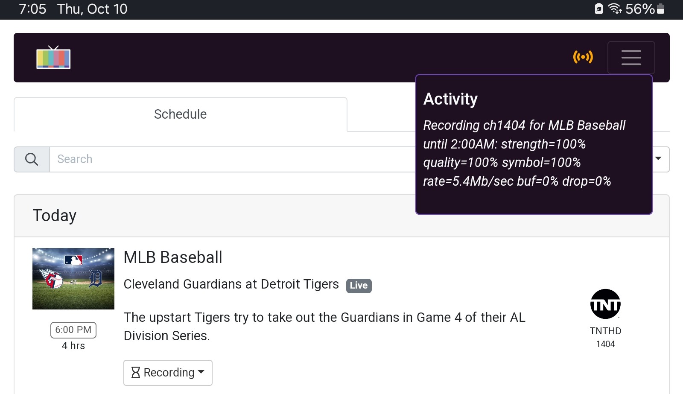
Task: Click the magnifying glass search icon
Action: 32,159
